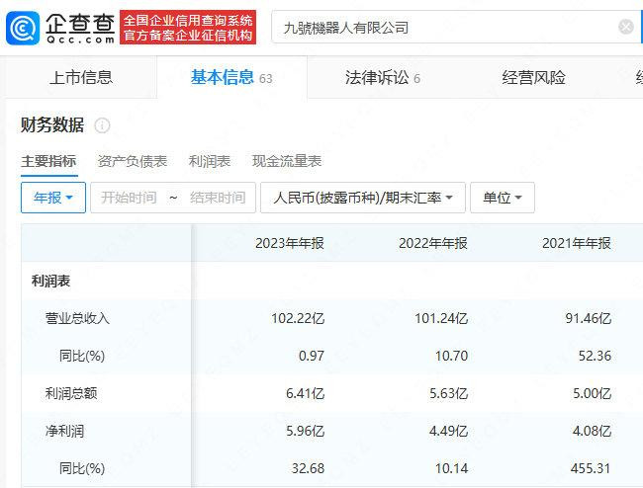Open the 单位 unit dropdown

tap(503, 198)
